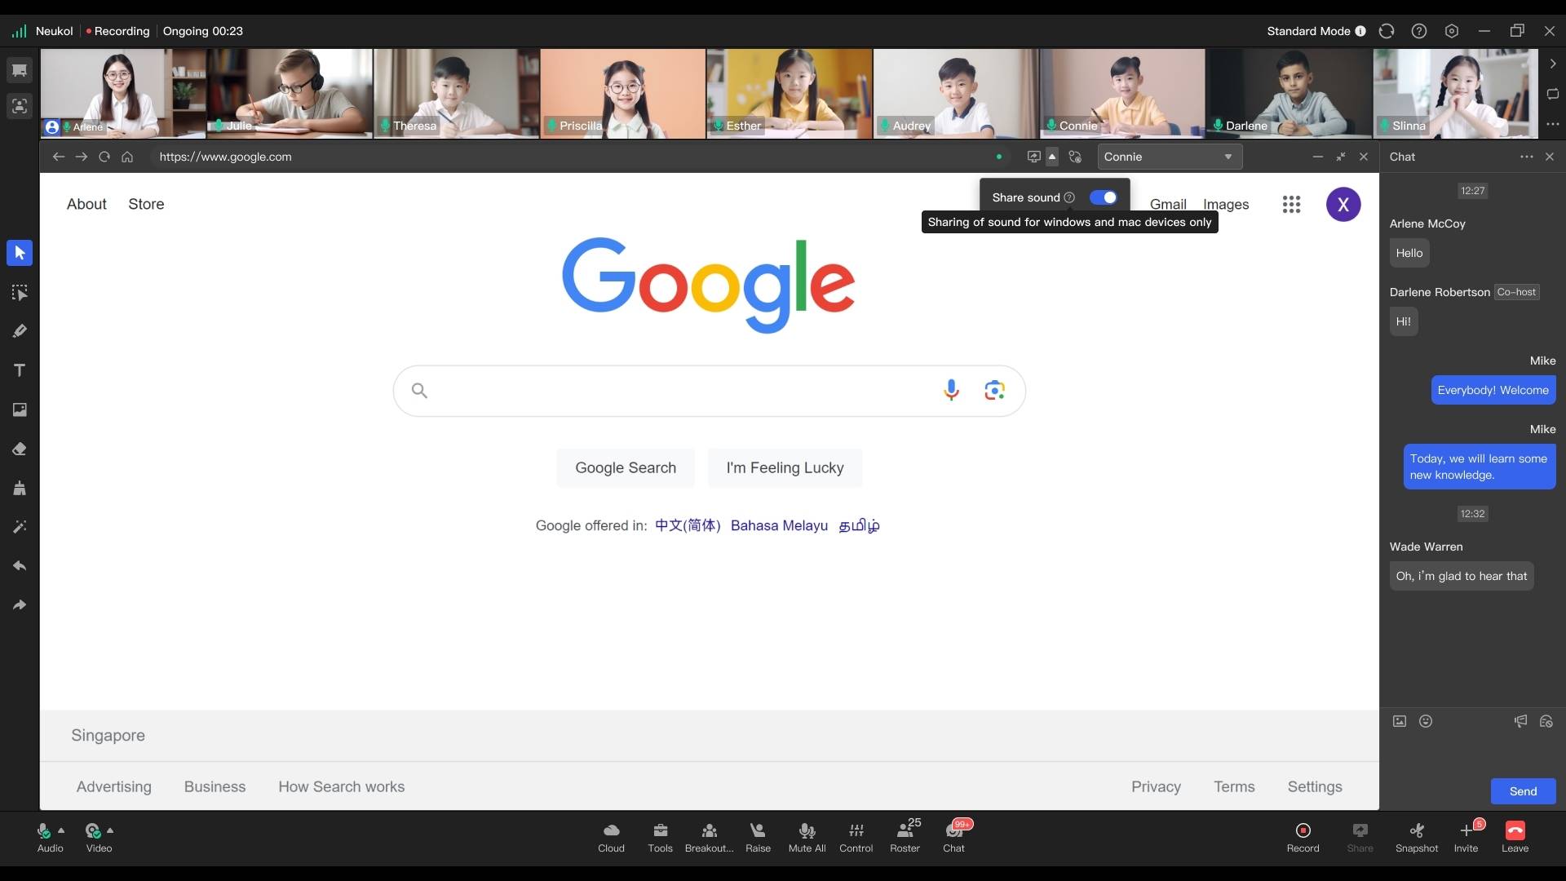Open the Breakout rooms icon
The width and height of the screenshot is (1566, 881).
[x=709, y=831]
